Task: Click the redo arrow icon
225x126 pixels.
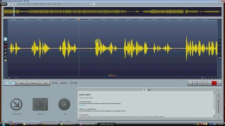Action: [84, 4]
